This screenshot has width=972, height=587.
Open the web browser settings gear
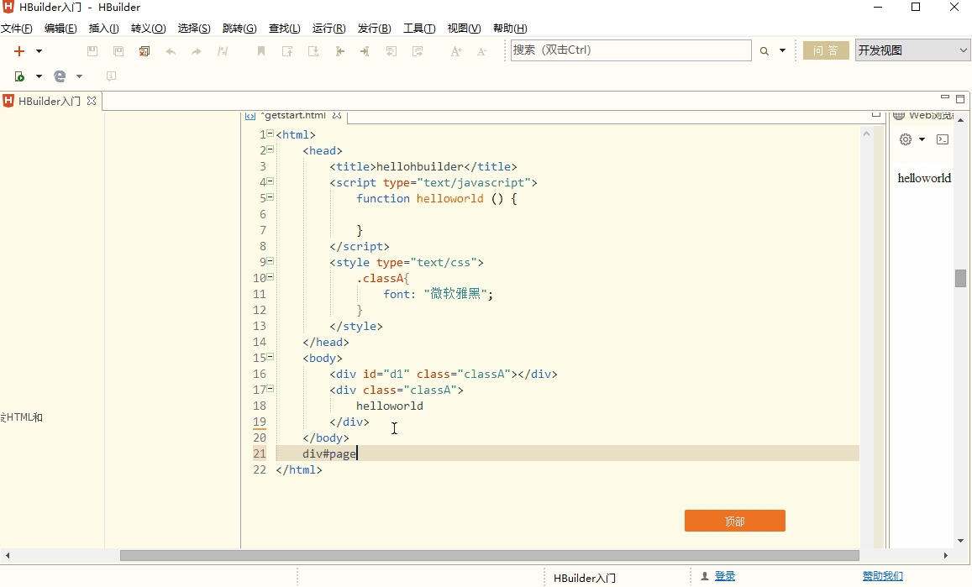click(x=906, y=139)
